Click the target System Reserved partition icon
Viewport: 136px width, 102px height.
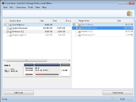pyautogui.click(x=80, y=28)
